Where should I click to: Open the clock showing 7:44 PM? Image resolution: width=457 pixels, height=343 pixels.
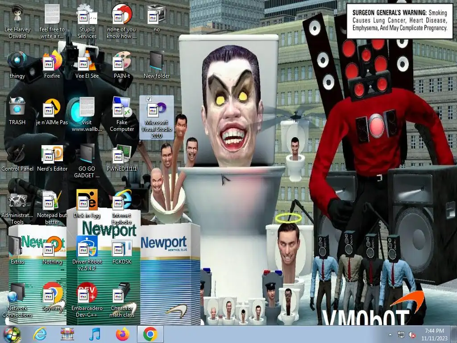click(434, 335)
